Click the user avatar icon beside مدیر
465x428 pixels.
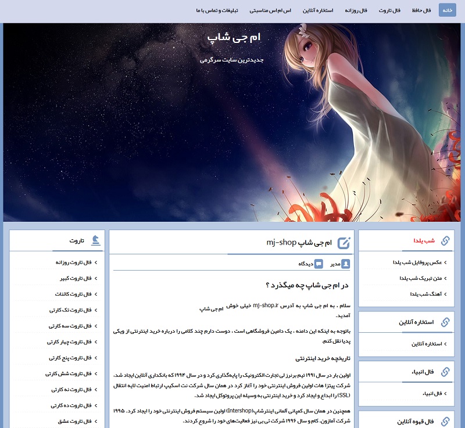coord(345,264)
